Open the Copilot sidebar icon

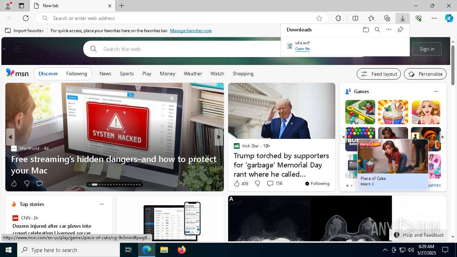coord(449,18)
